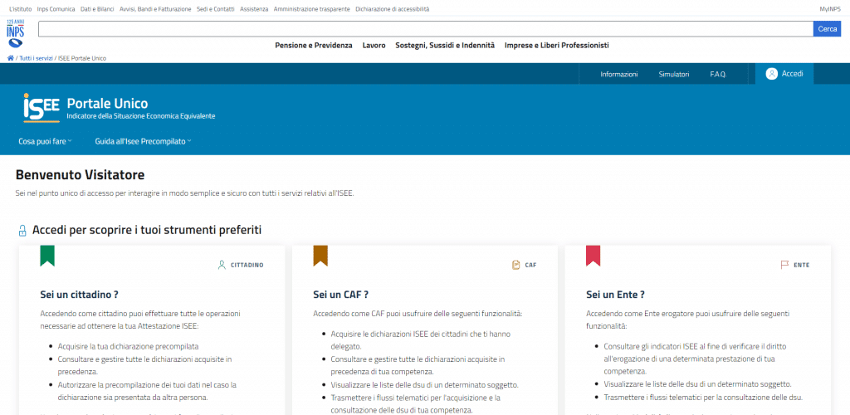Viewport: 850px width, 415px height.
Task: Click the INPS logo
Action: coord(15,33)
